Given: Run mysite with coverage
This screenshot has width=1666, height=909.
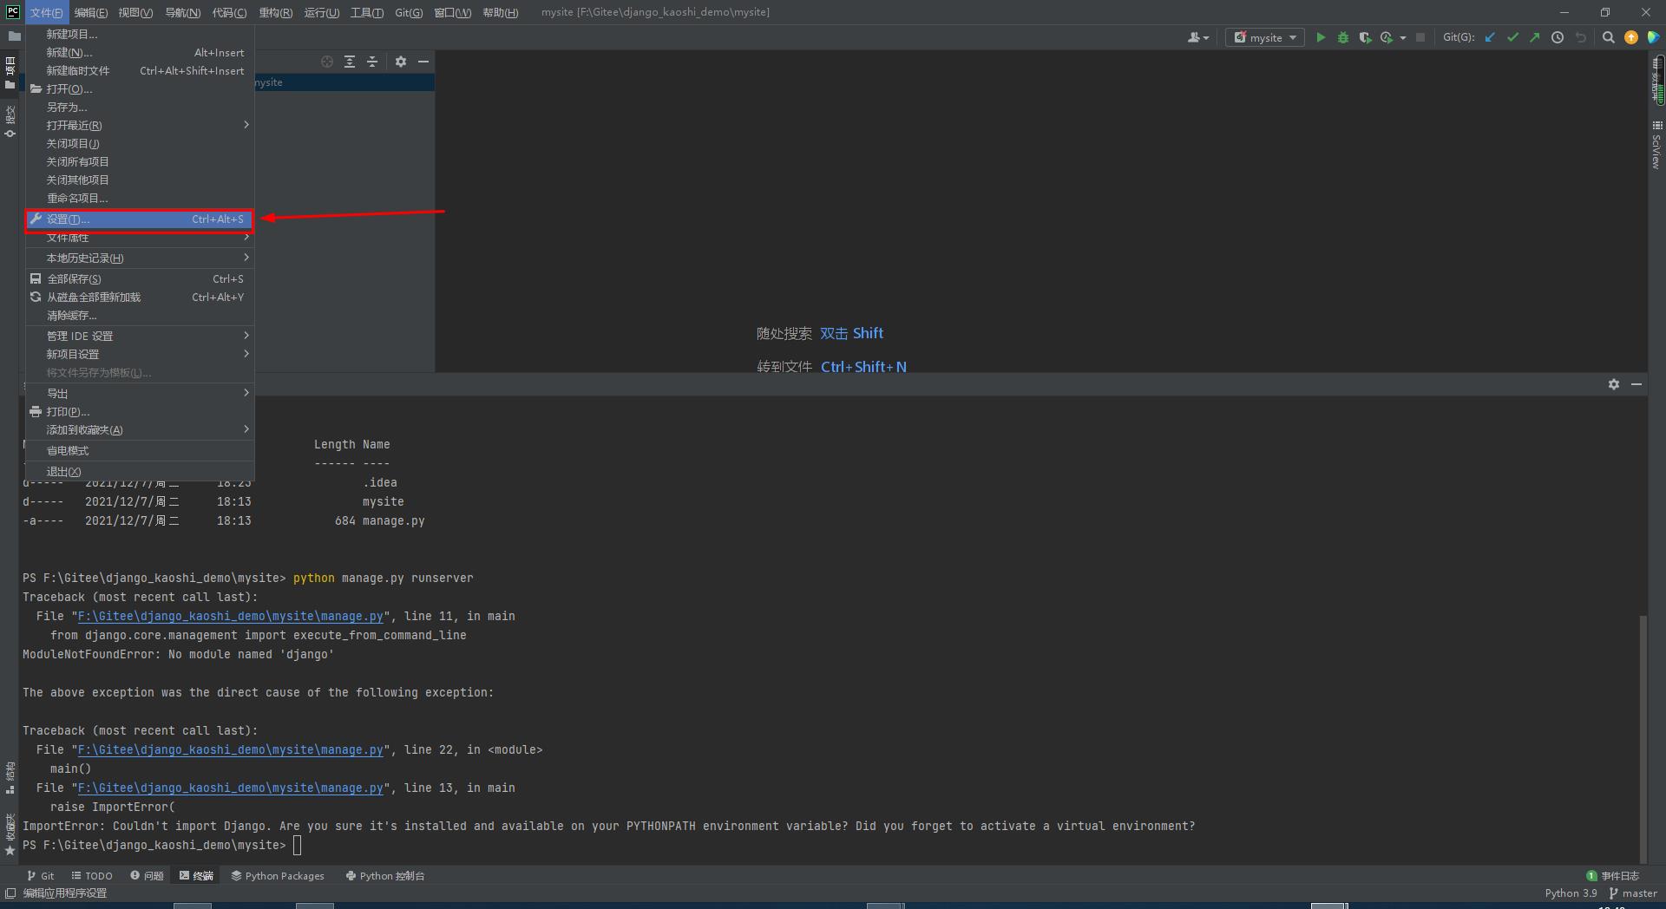Looking at the screenshot, I should point(1365,37).
